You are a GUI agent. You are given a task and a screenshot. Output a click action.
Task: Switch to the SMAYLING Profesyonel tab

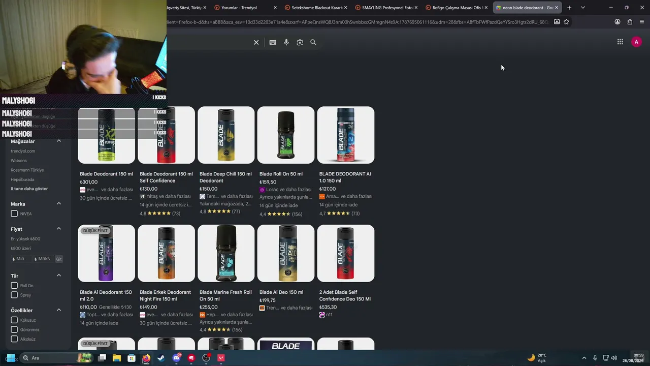pos(386,8)
